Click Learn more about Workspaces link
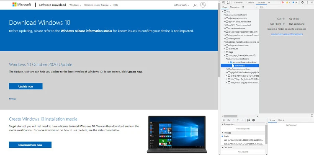The image size is (314, 155). click(287, 34)
